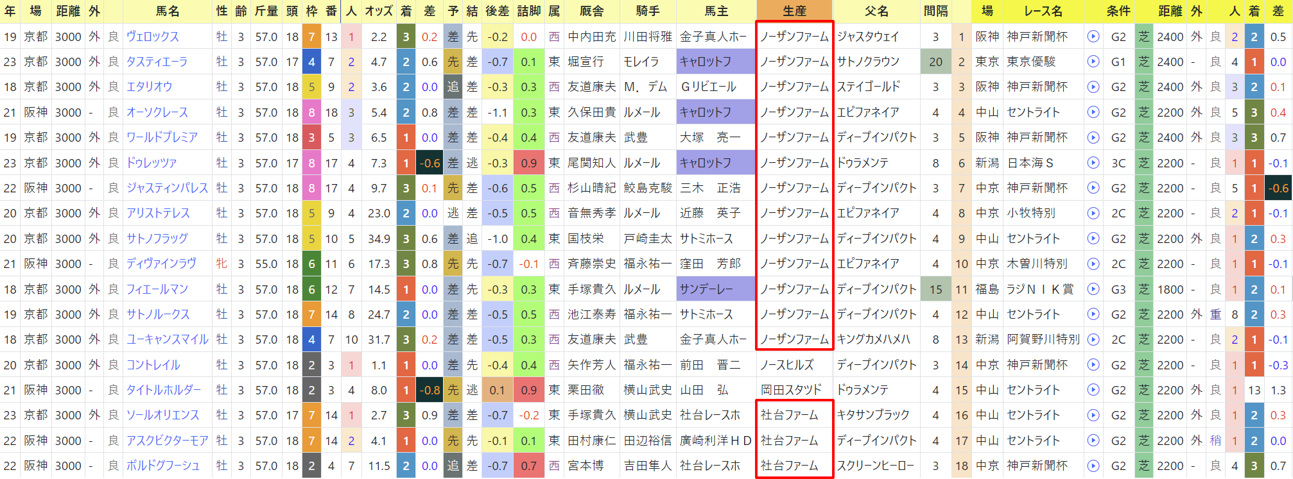Screen dimensions: 1293x479
Task: Select the jockey cell モレイラ
Action: tap(648, 62)
